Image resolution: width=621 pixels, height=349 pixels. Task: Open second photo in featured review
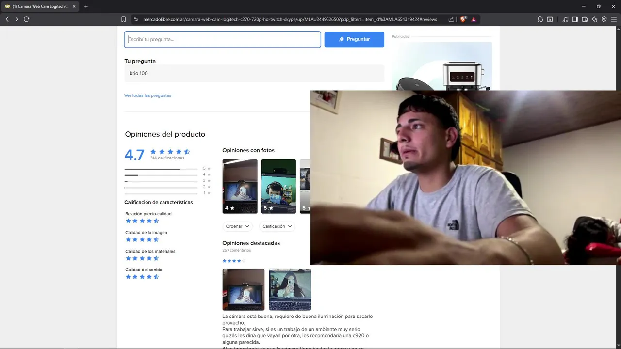tap(290, 289)
